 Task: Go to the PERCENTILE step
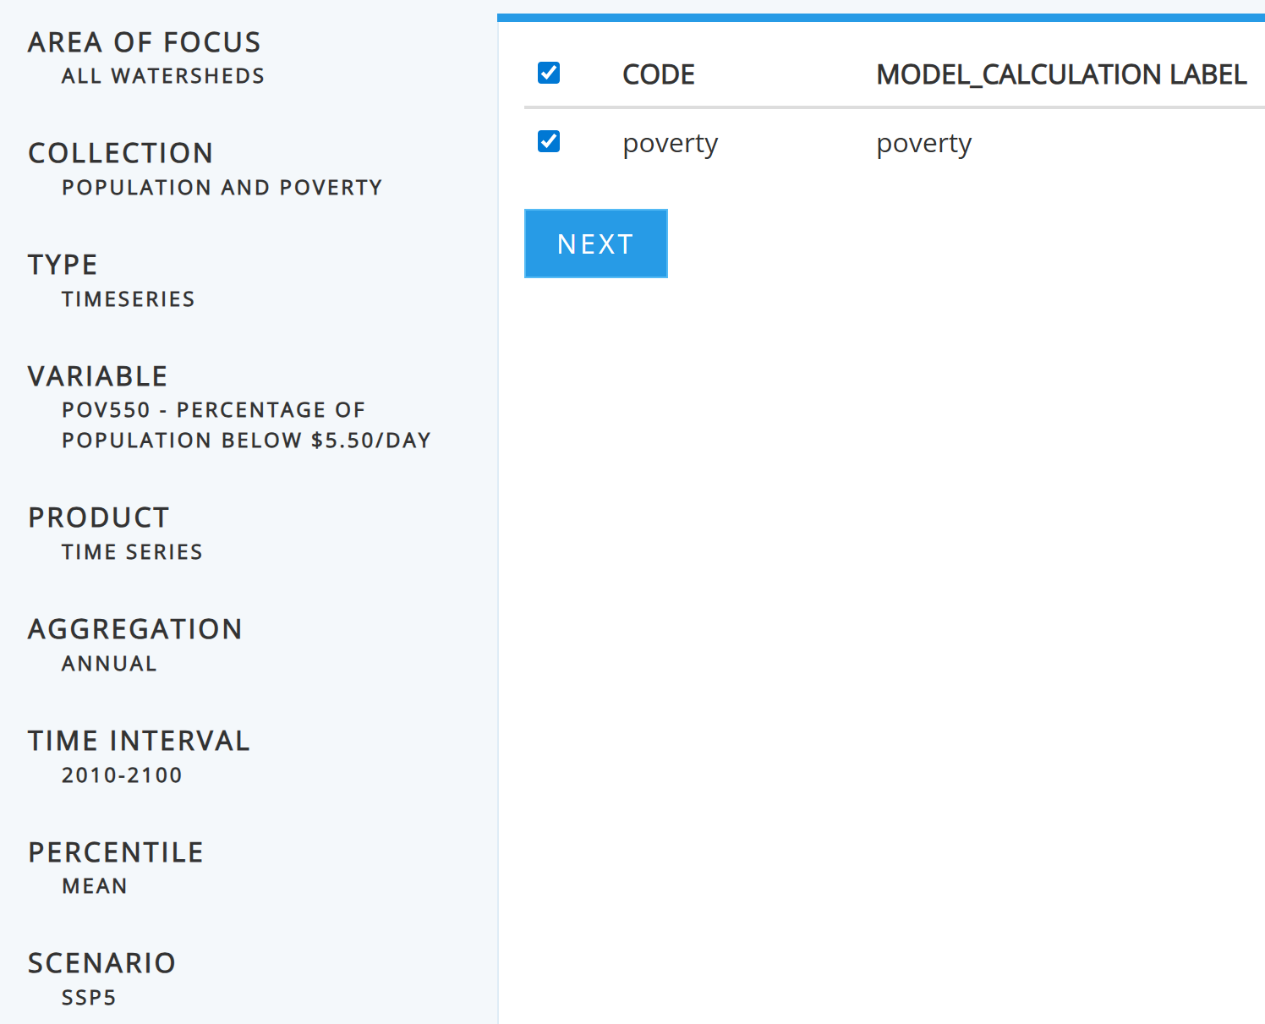(116, 852)
